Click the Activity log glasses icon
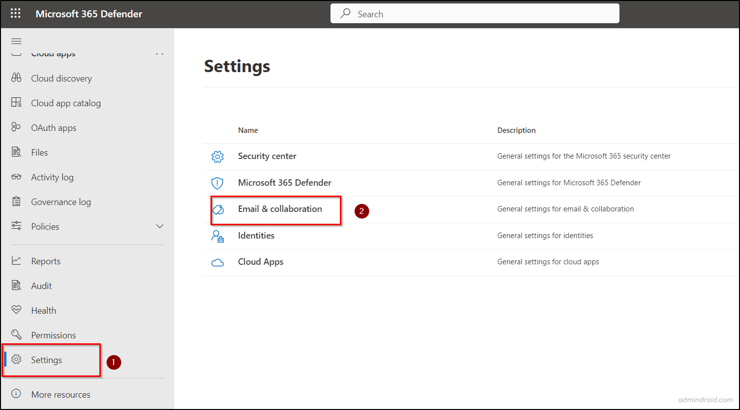This screenshot has height=410, width=740. [16, 176]
